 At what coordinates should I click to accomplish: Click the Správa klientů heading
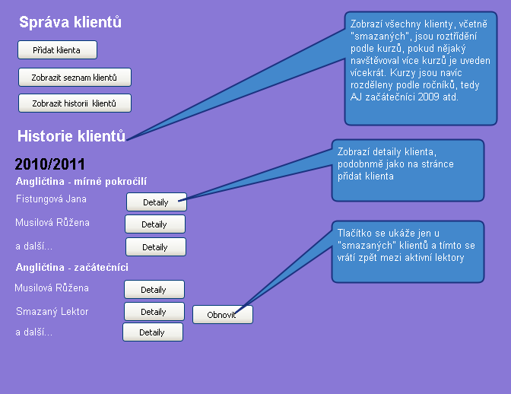(70, 23)
